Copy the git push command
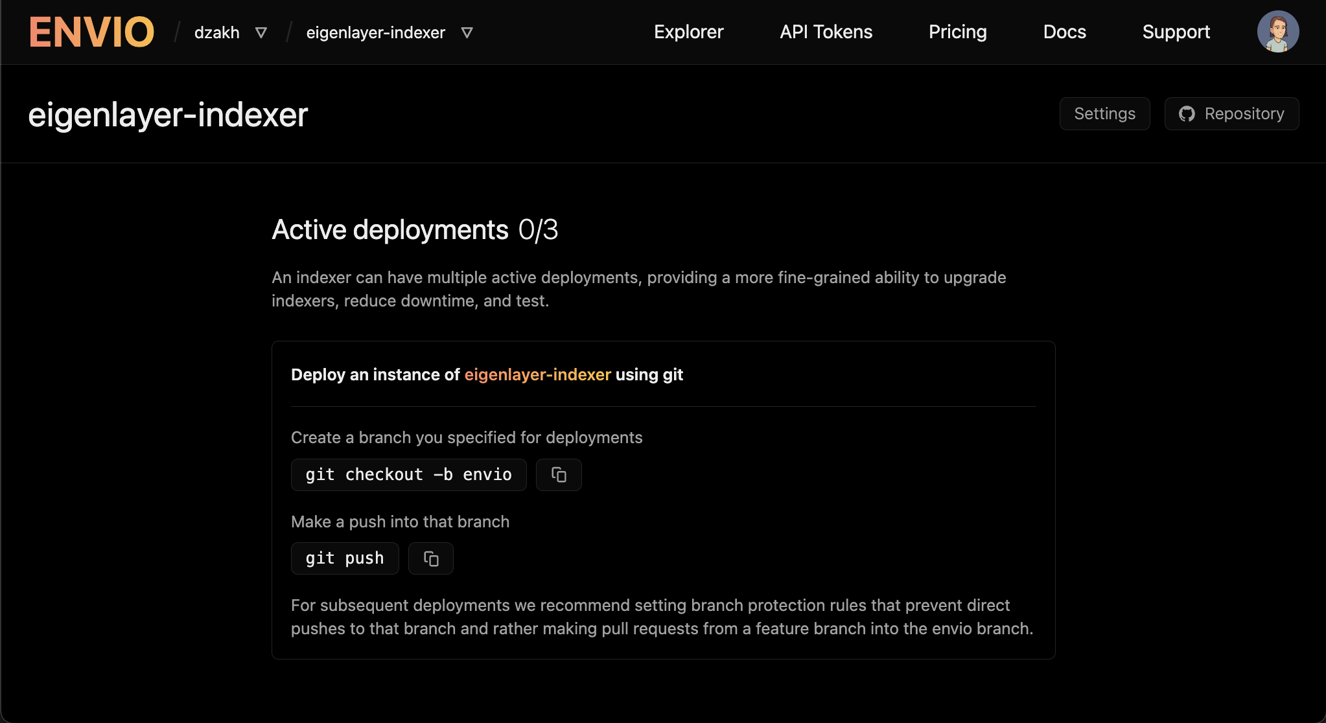This screenshot has width=1326, height=723. click(x=430, y=558)
